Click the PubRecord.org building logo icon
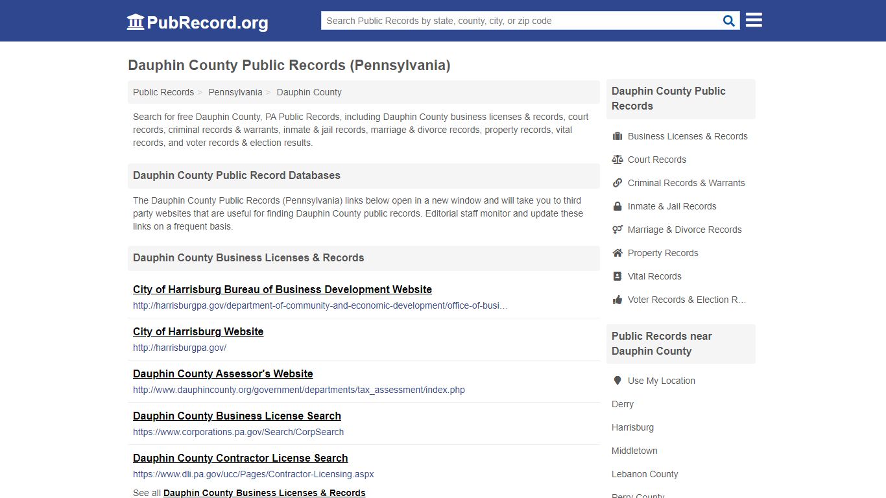Image resolution: width=886 pixels, height=498 pixels. [136, 22]
